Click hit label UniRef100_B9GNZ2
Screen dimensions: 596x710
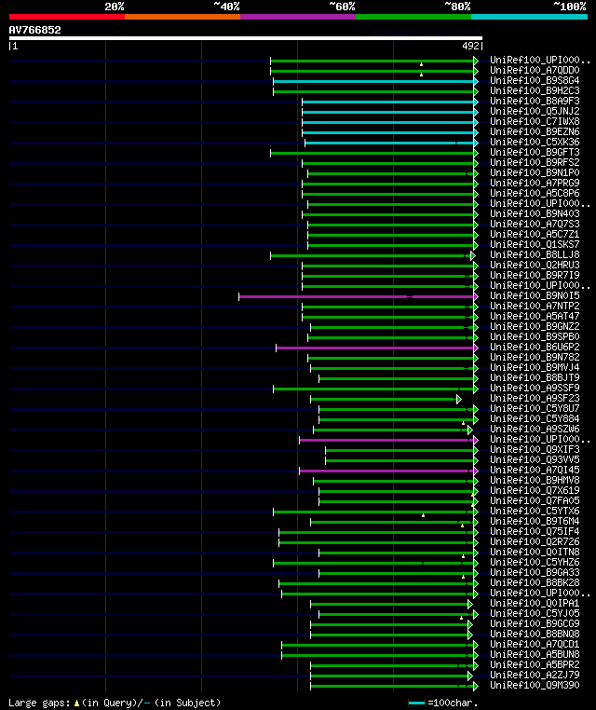coord(535,326)
